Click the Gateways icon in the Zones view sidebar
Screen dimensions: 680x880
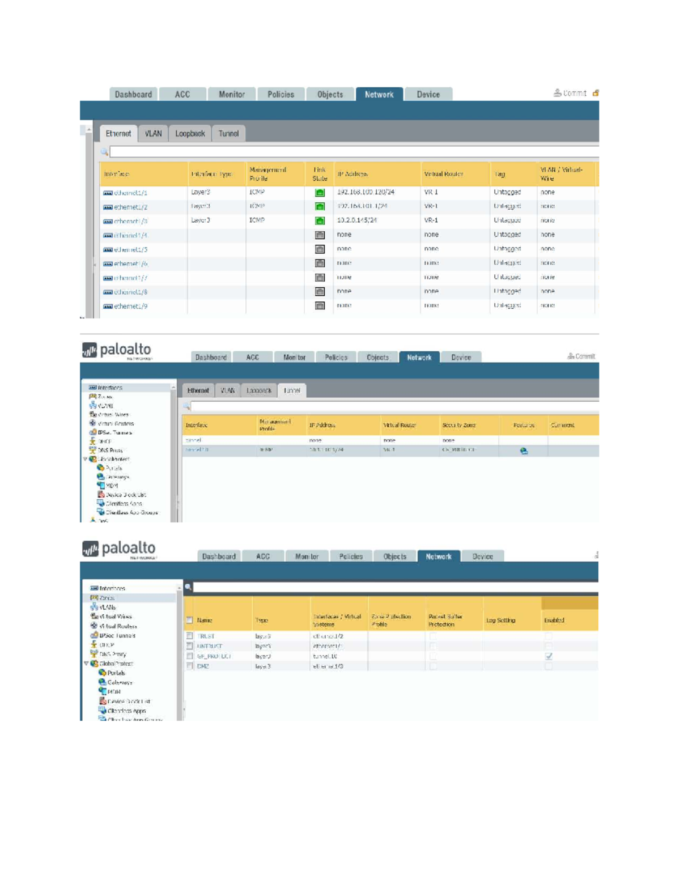pos(103,682)
